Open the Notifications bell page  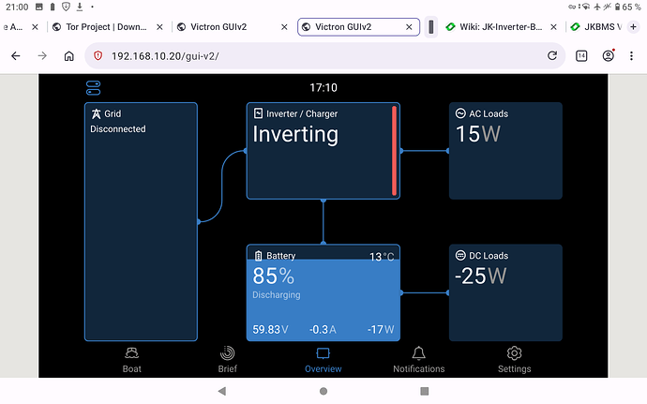pos(418,360)
